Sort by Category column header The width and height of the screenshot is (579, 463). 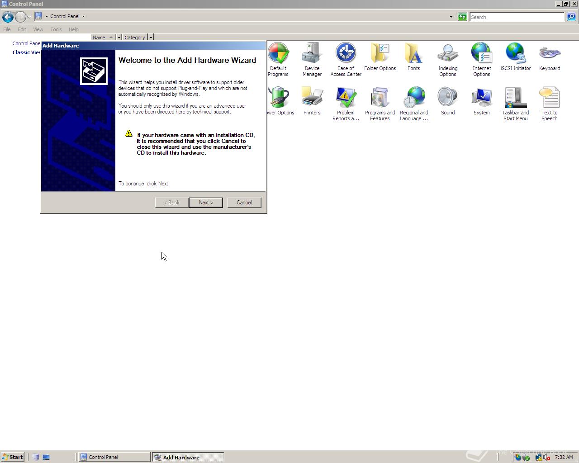135,38
